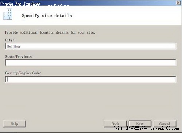Click the Country/Region Code input field
Image resolution: width=182 pixels, height=133 pixels.
[91, 79]
